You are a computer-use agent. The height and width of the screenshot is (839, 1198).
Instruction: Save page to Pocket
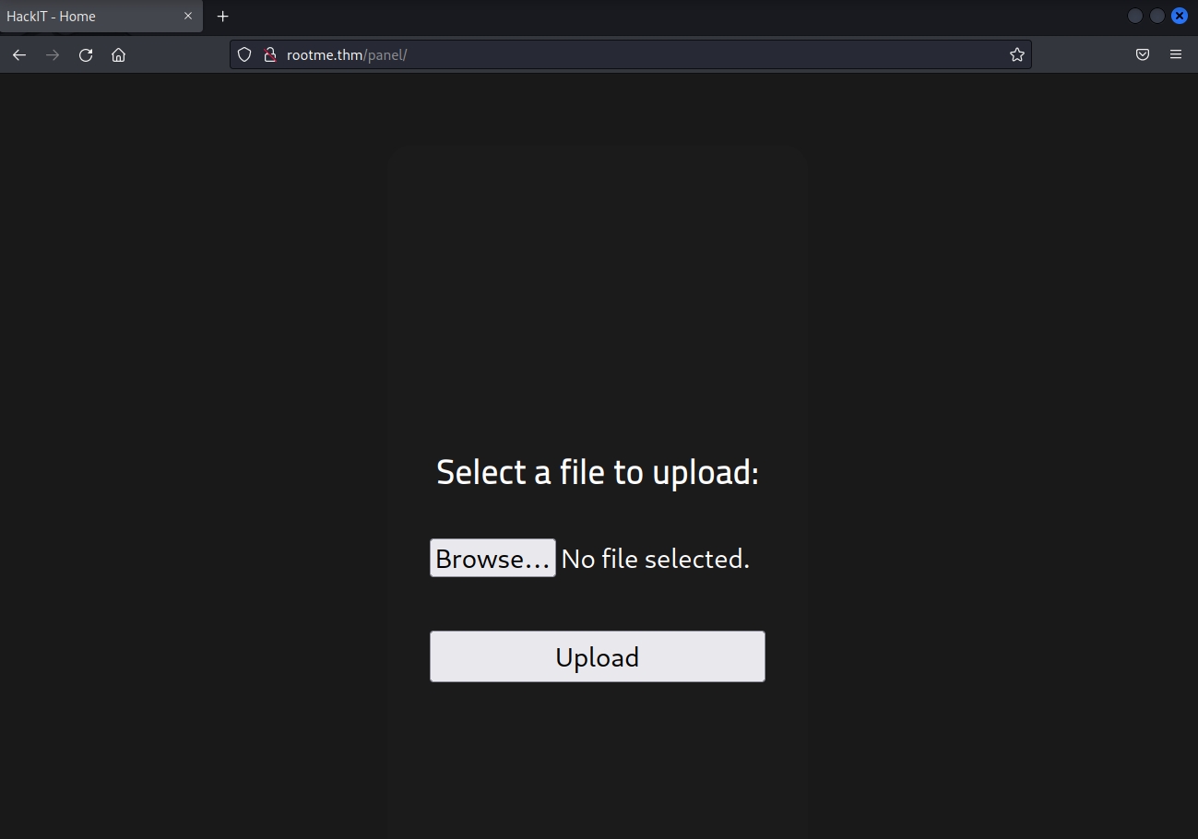point(1143,55)
